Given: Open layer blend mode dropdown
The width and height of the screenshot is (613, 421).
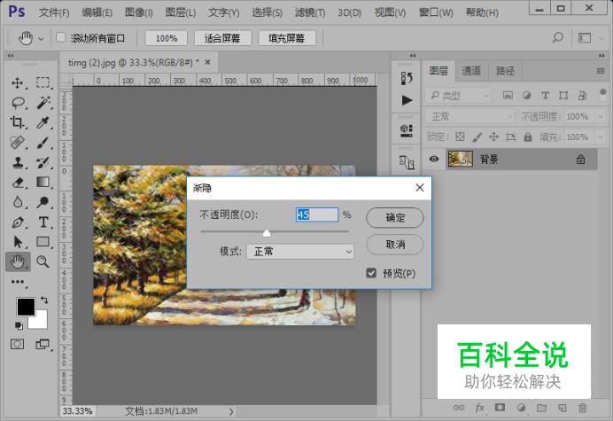Looking at the screenshot, I should pyautogui.click(x=469, y=116).
